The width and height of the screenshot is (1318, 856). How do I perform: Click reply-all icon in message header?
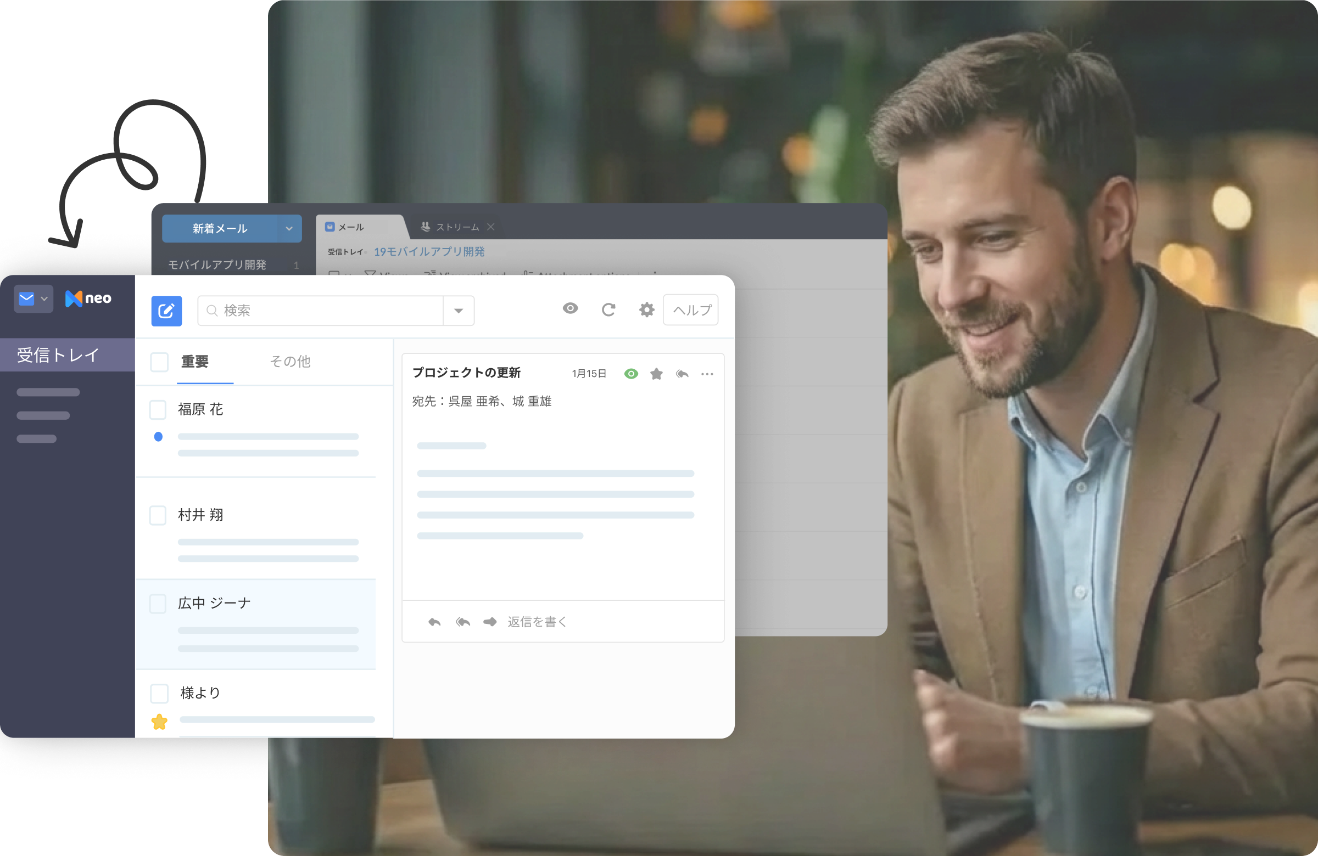tap(682, 374)
